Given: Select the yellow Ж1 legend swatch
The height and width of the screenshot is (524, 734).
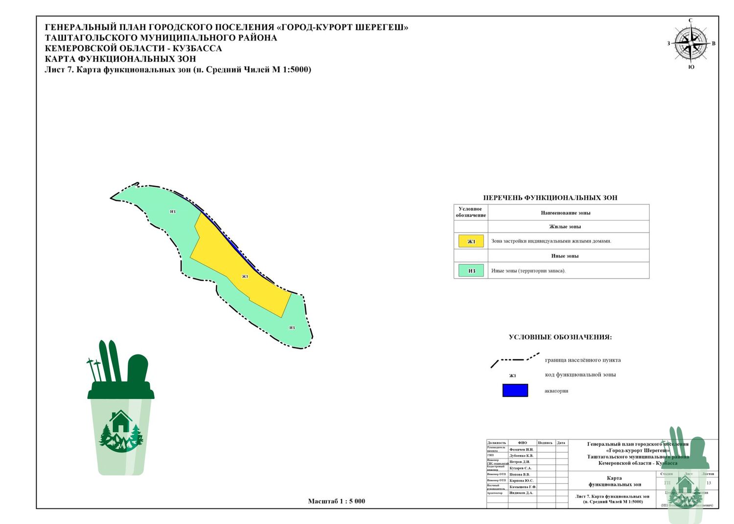Looking at the screenshot, I should [471, 241].
